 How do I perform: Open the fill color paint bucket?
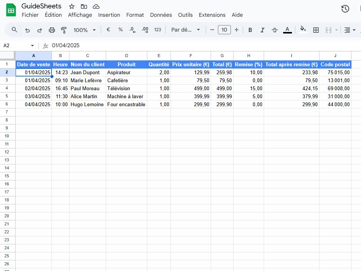point(303,30)
